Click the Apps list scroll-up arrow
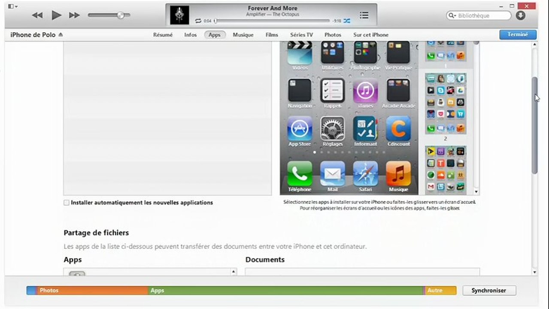Viewport: 549px width, 309px height. click(234, 272)
